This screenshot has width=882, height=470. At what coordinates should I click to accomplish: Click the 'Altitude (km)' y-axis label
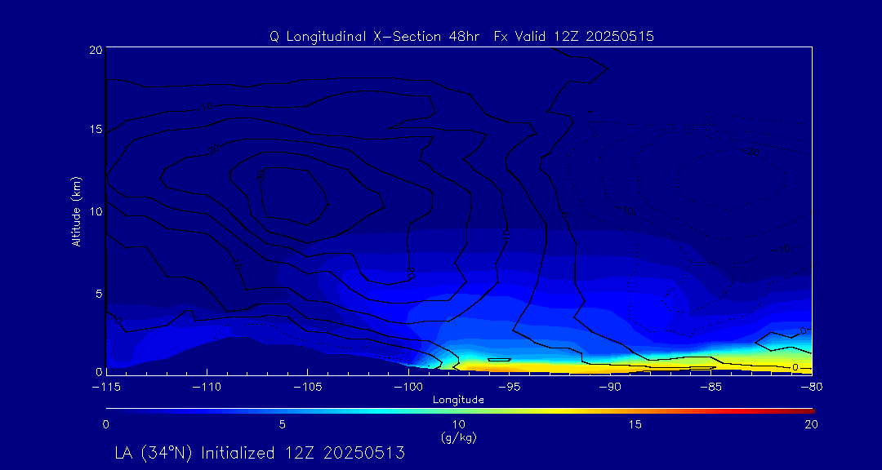click(x=76, y=211)
